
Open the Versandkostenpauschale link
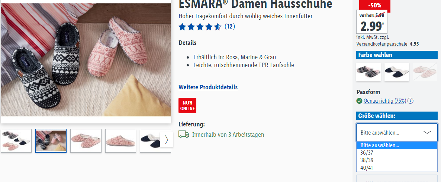[382, 44]
